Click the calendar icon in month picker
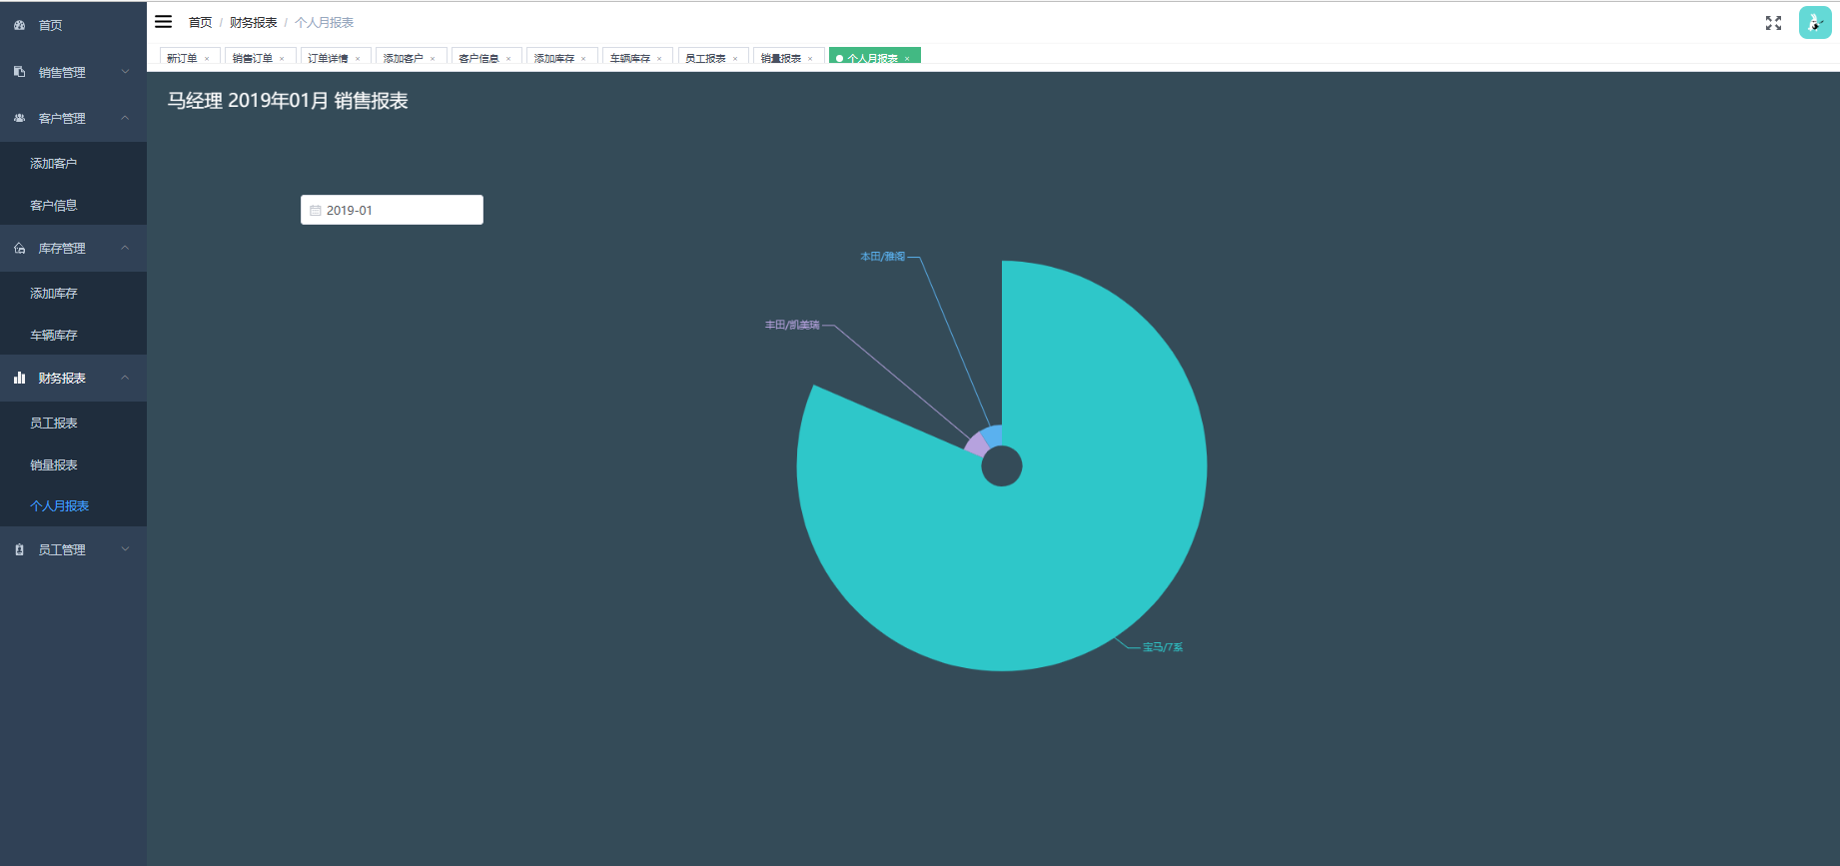The height and width of the screenshot is (866, 1840). [x=316, y=211]
